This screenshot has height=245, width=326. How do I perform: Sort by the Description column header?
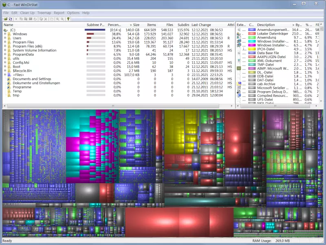coord(273,25)
